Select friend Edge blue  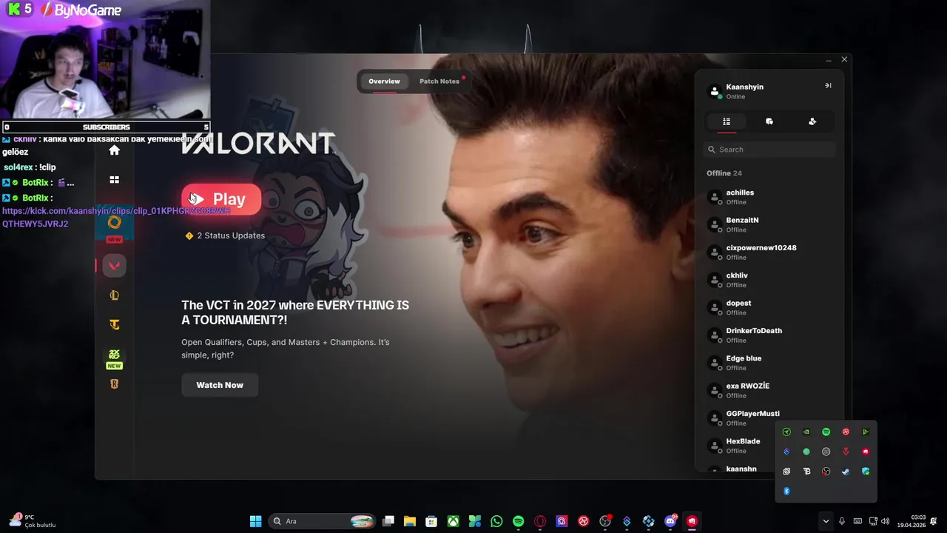pyautogui.click(x=769, y=363)
